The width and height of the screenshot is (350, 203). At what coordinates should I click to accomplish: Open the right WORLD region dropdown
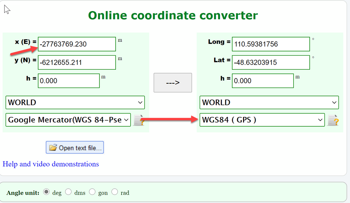click(269, 102)
